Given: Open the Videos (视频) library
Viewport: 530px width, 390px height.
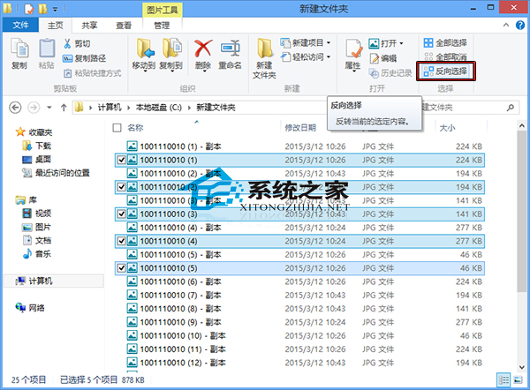Looking at the screenshot, I should [36, 214].
